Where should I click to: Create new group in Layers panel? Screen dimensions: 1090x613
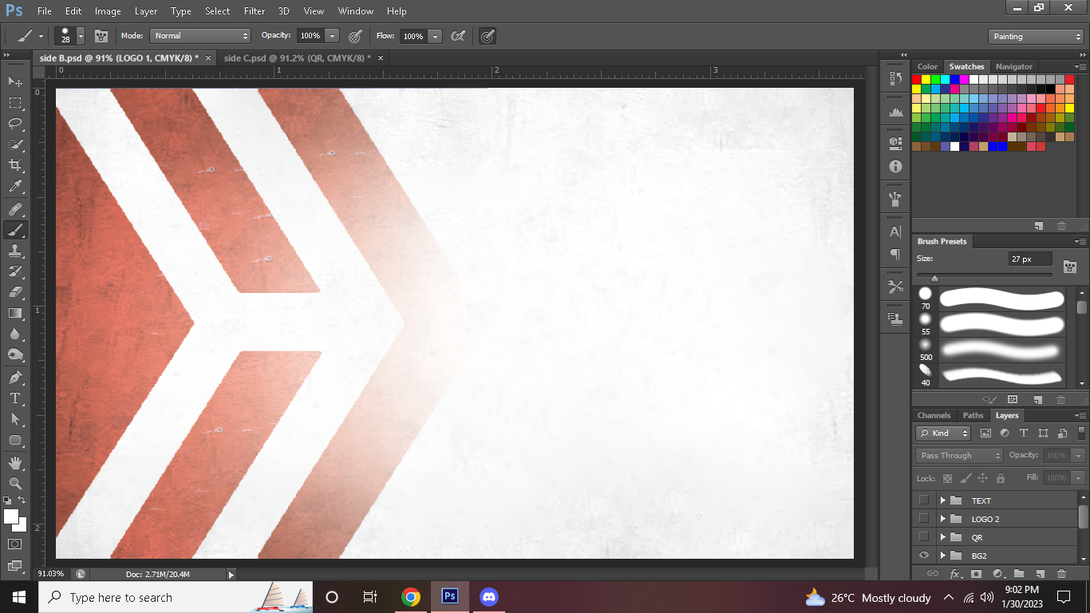pyautogui.click(x=1019, y=573)
